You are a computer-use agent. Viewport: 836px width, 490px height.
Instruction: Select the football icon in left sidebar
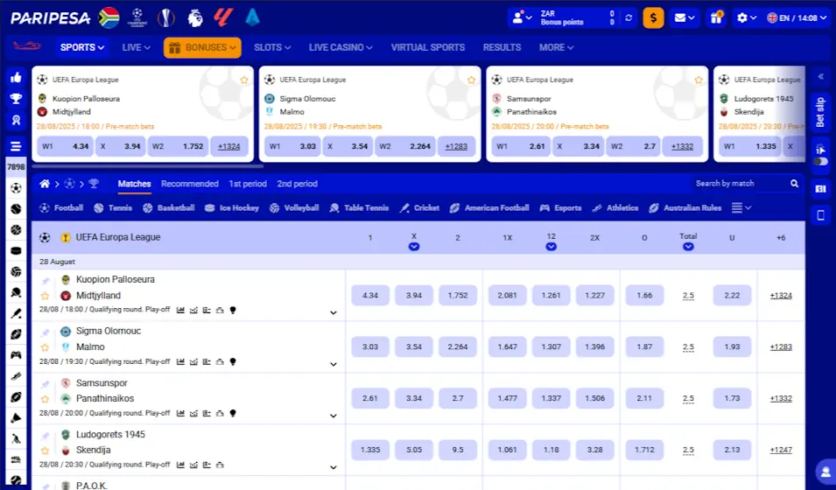point(16,188)
